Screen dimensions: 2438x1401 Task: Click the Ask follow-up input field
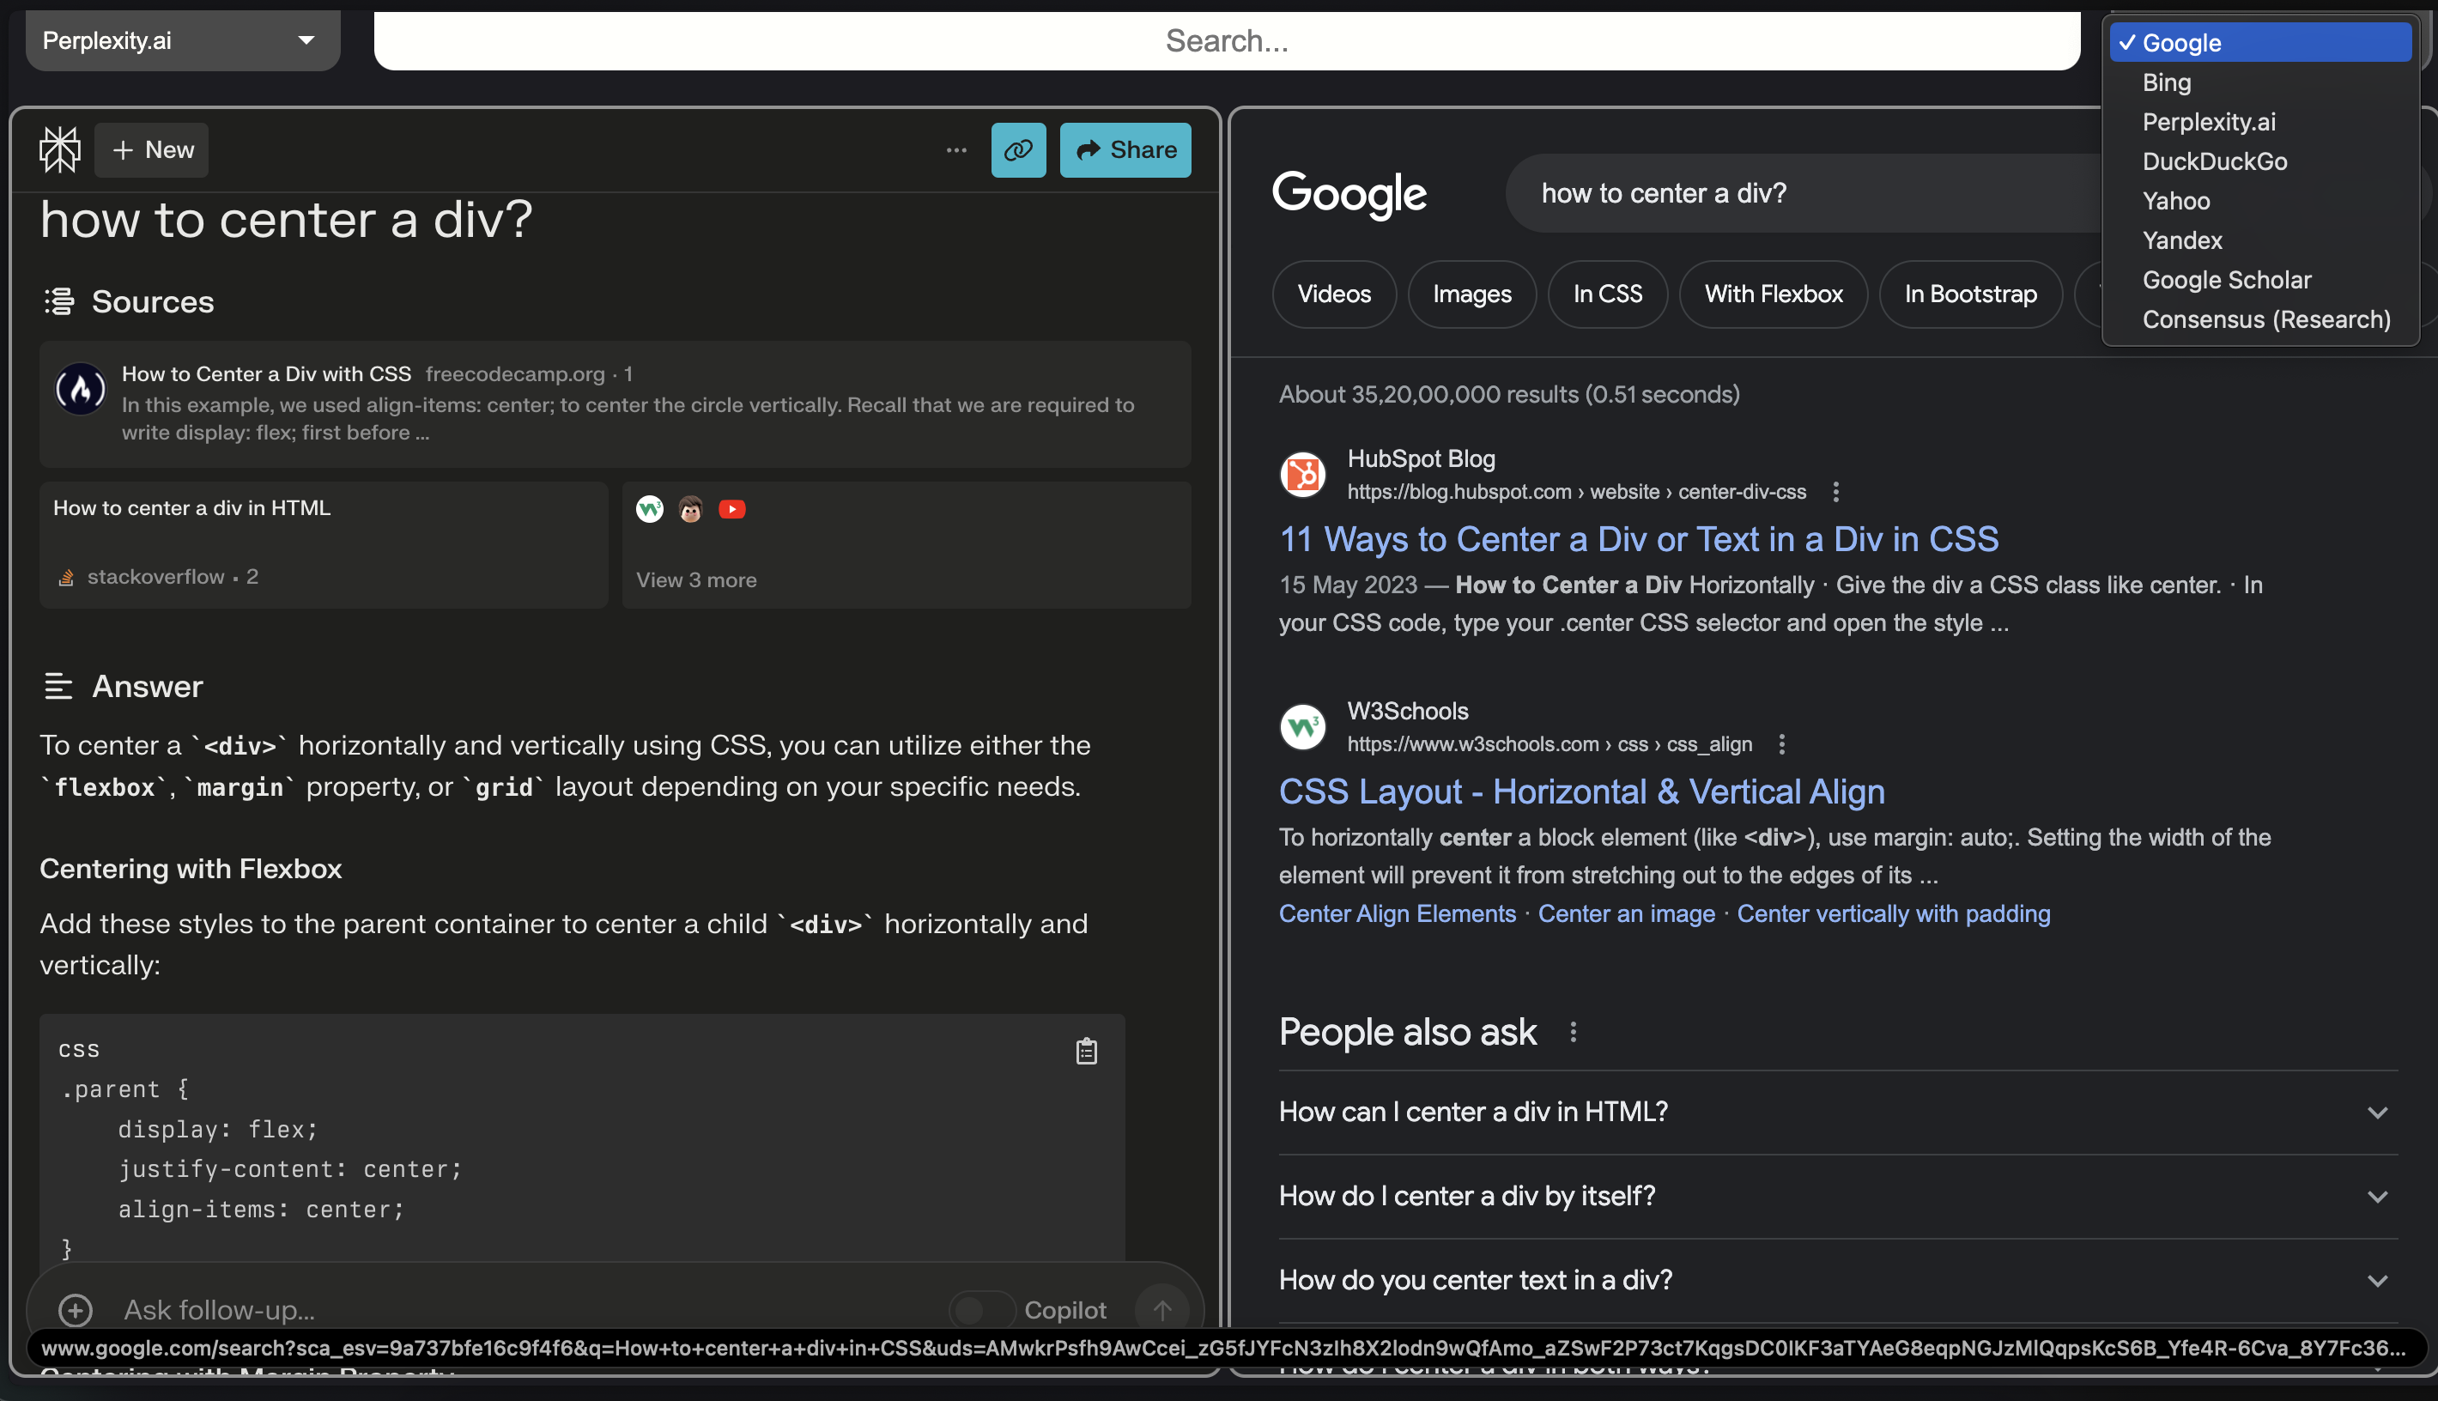tap(519, 1310)
